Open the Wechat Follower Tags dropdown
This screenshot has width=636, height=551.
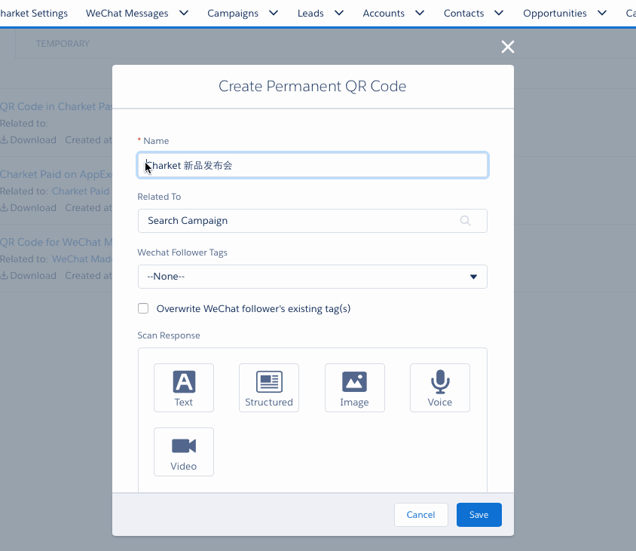(312, 277)
